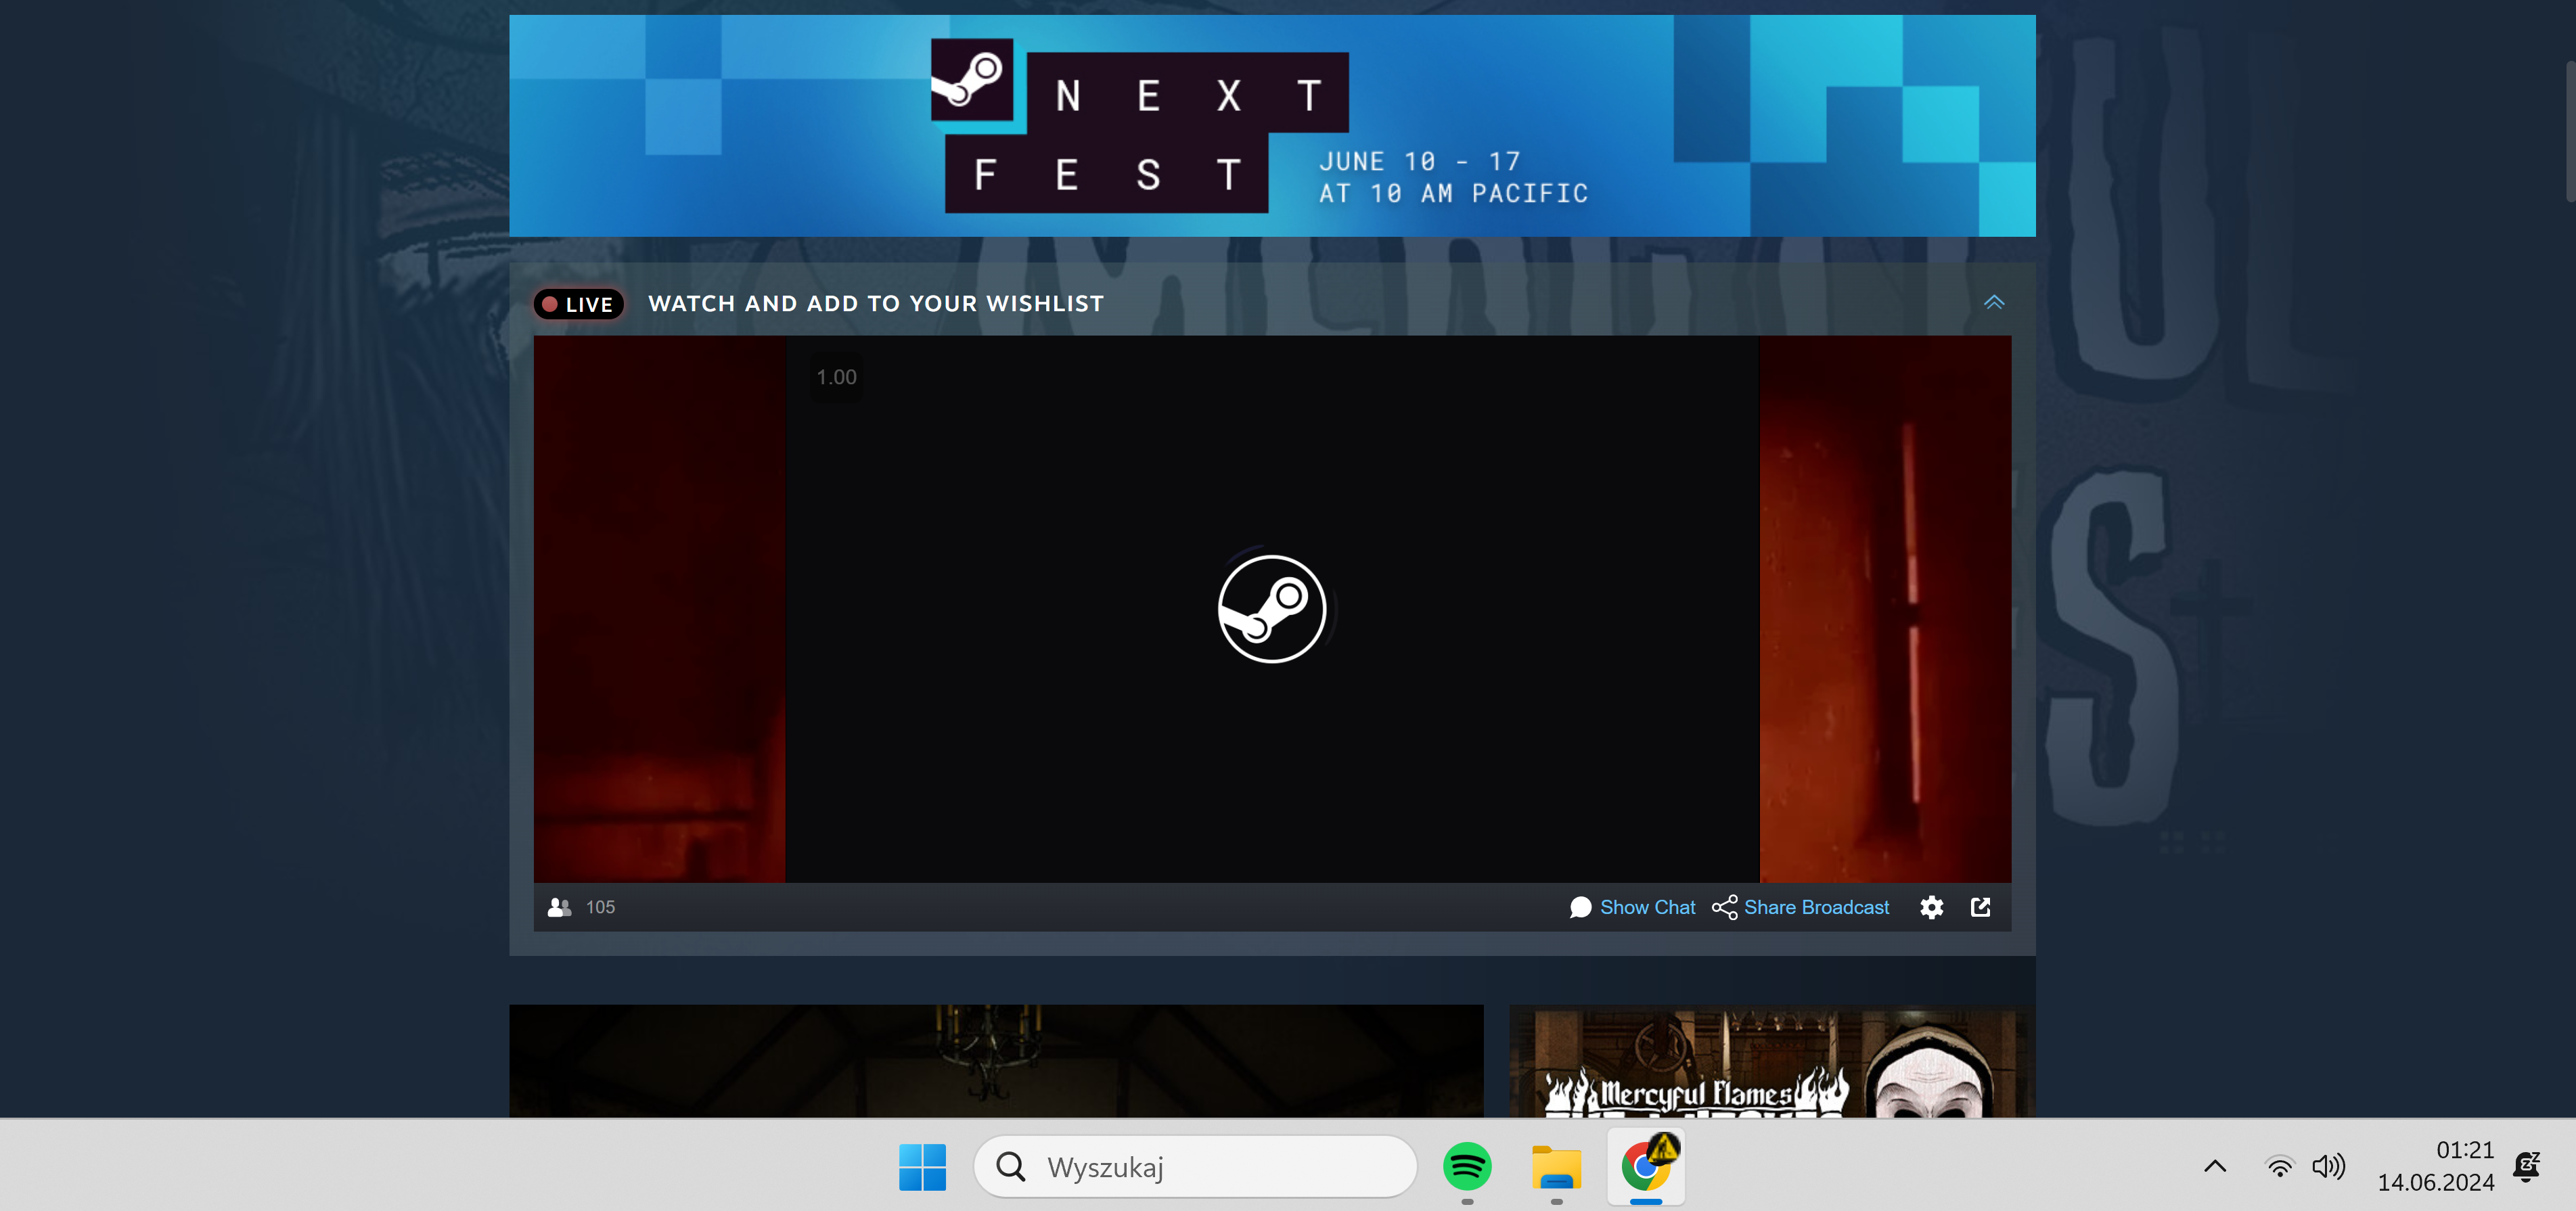Expand hidden system tray icons

[x=2215, y=1166]
